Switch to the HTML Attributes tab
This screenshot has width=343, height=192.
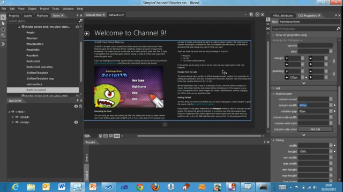[282, 15]
